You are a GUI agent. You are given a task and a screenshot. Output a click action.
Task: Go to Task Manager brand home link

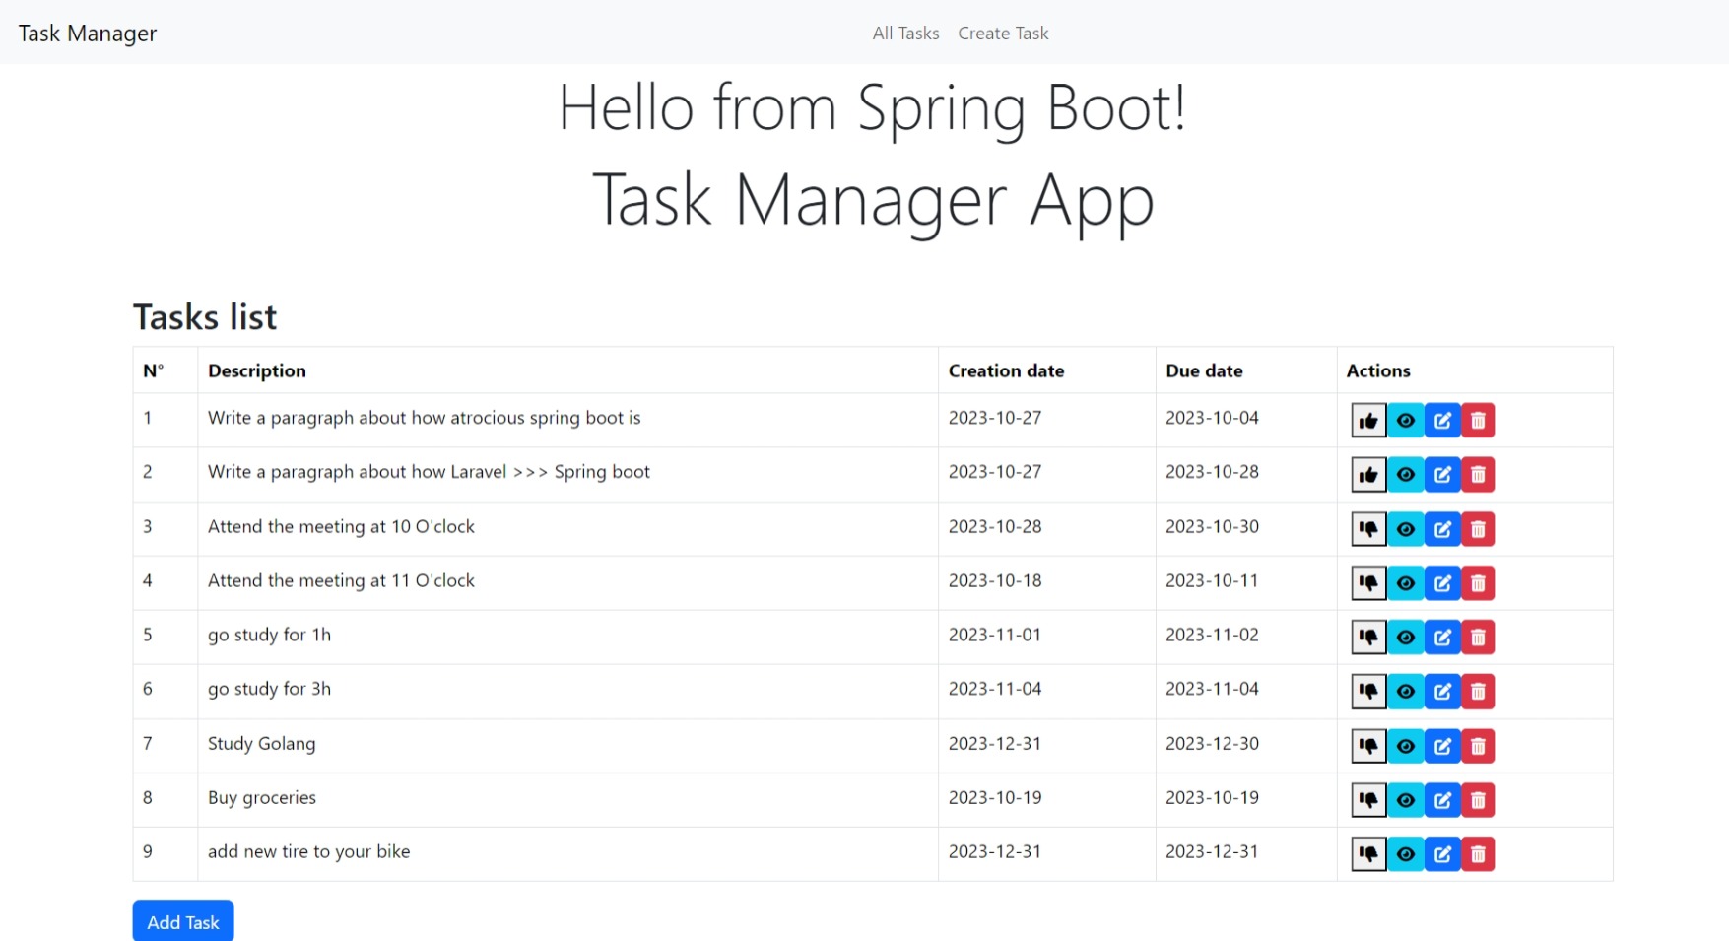(88, 34)
